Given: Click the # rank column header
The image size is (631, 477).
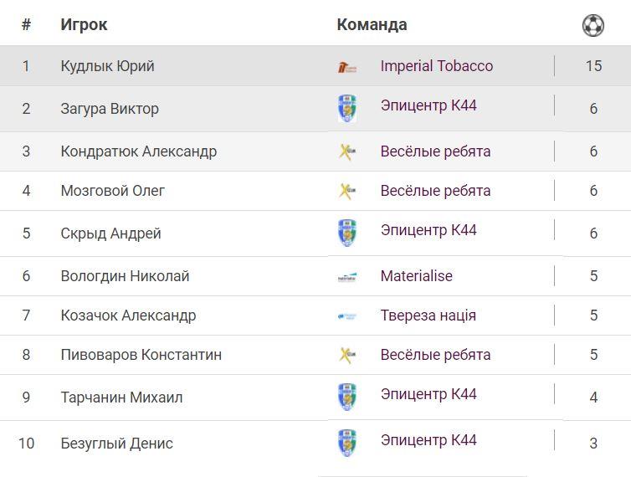Looking at the screenshot, I should [26, 25].
